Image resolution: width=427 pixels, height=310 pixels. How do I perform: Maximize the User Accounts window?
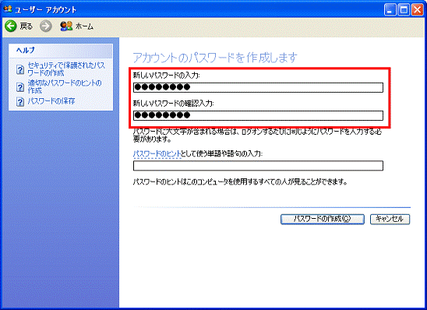404,10
